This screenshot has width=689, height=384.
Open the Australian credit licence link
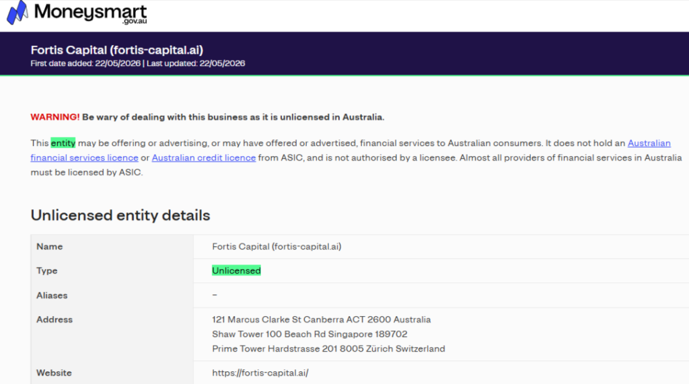click(x=203, y=157)
